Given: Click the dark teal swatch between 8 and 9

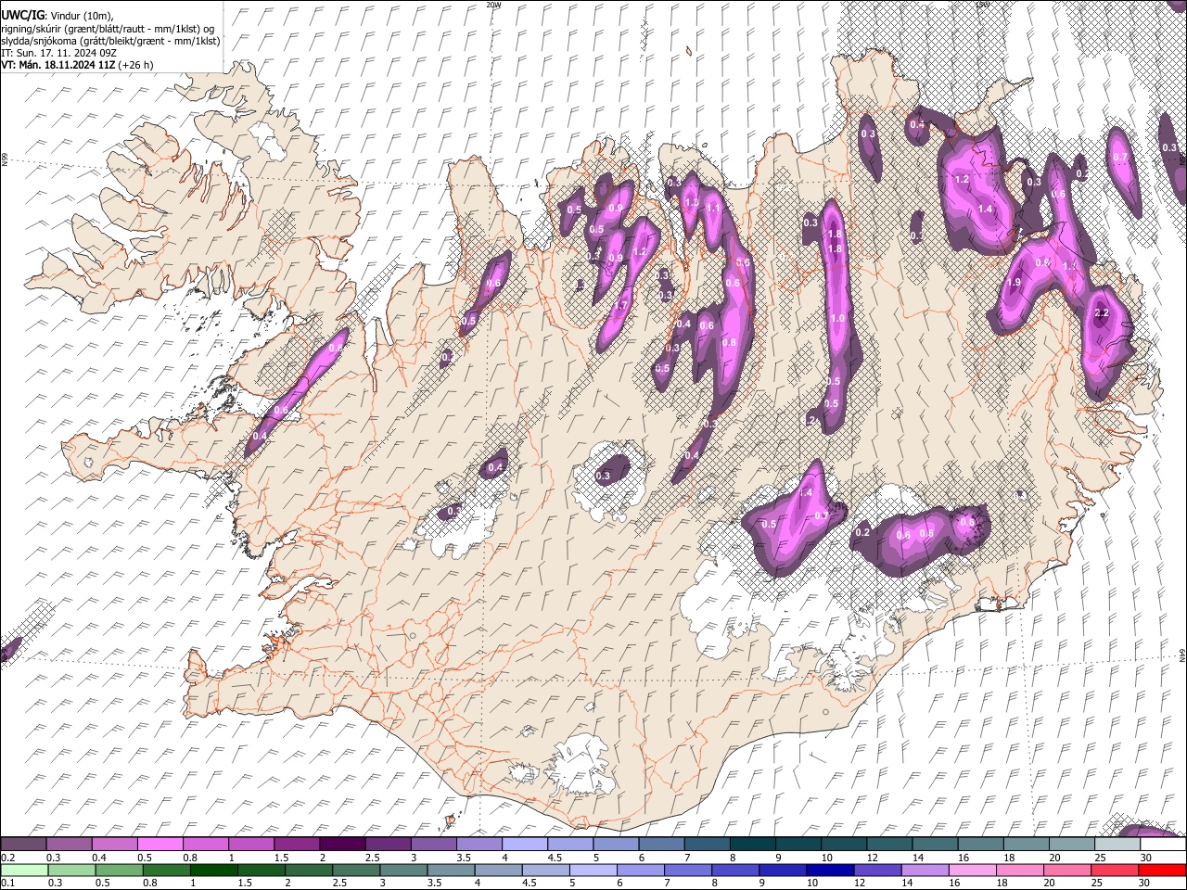Looking at the screenshot, I should (752, 844).
